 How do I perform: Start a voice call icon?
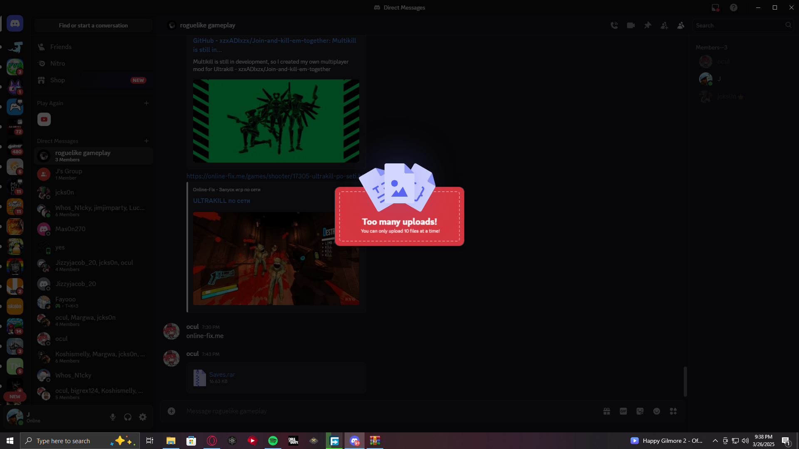coord(614,25)
